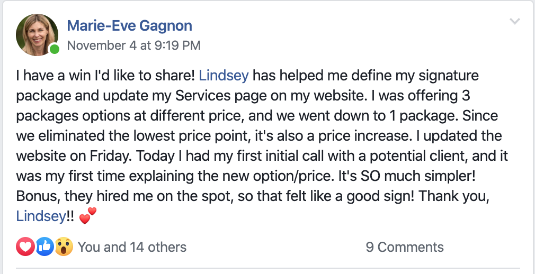The width and height of the screenshot is (535, 274).
Task: Open the Lindsey mention in the last line
Action: pyautogui.click(x=41, y=216)
